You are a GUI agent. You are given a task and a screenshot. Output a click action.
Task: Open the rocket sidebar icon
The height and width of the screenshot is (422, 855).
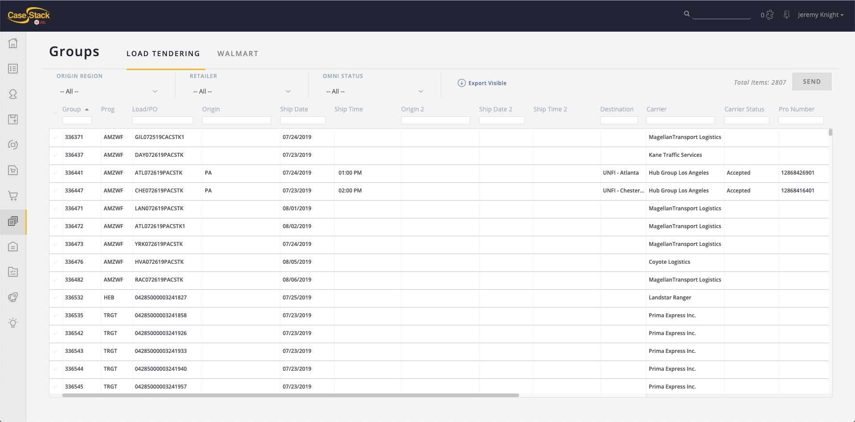point(13,297)
